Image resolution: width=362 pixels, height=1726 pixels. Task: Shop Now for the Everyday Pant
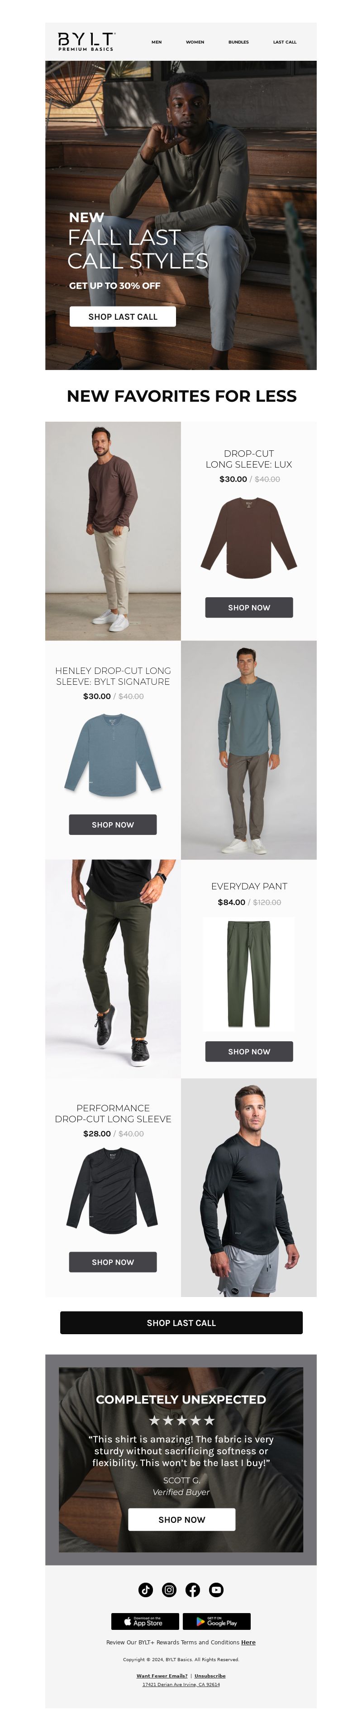(249, 1051)
